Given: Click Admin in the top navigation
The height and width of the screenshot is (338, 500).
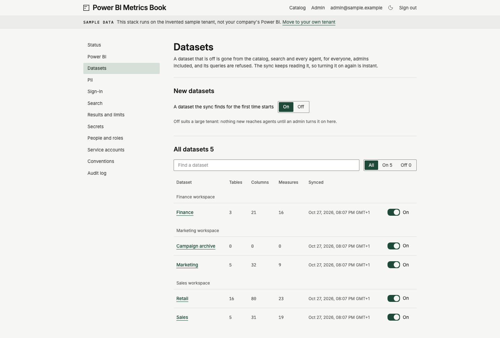Looking at the screenshot, I should pos(318,8).
